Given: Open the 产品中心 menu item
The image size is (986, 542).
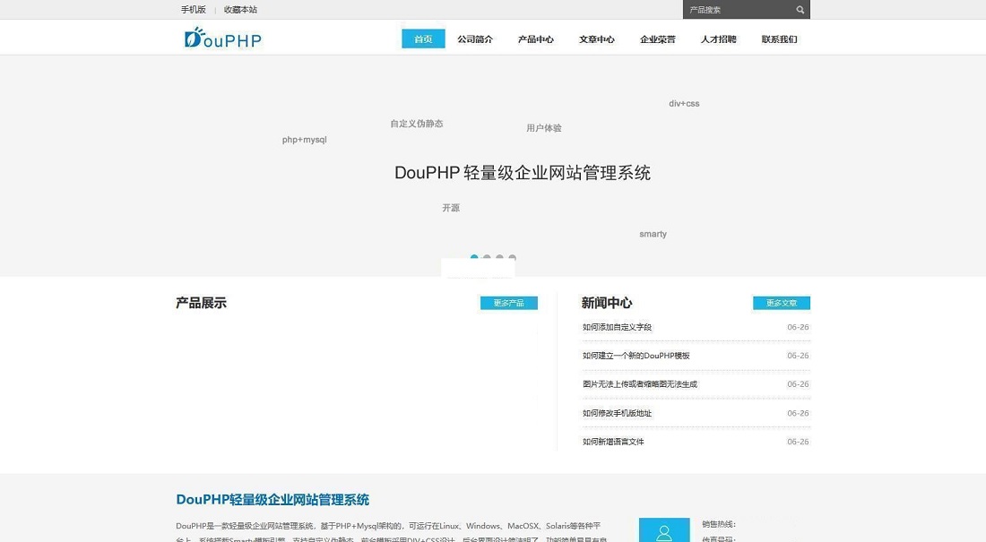Looking at the screenshot, I should click(536, 39).
